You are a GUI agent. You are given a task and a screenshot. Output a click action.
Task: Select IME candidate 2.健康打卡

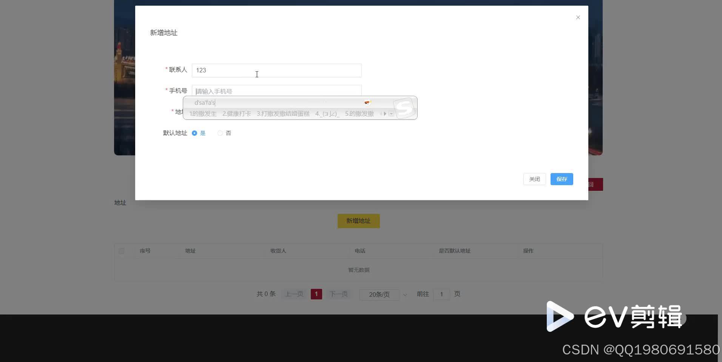[x=236, y=114]
